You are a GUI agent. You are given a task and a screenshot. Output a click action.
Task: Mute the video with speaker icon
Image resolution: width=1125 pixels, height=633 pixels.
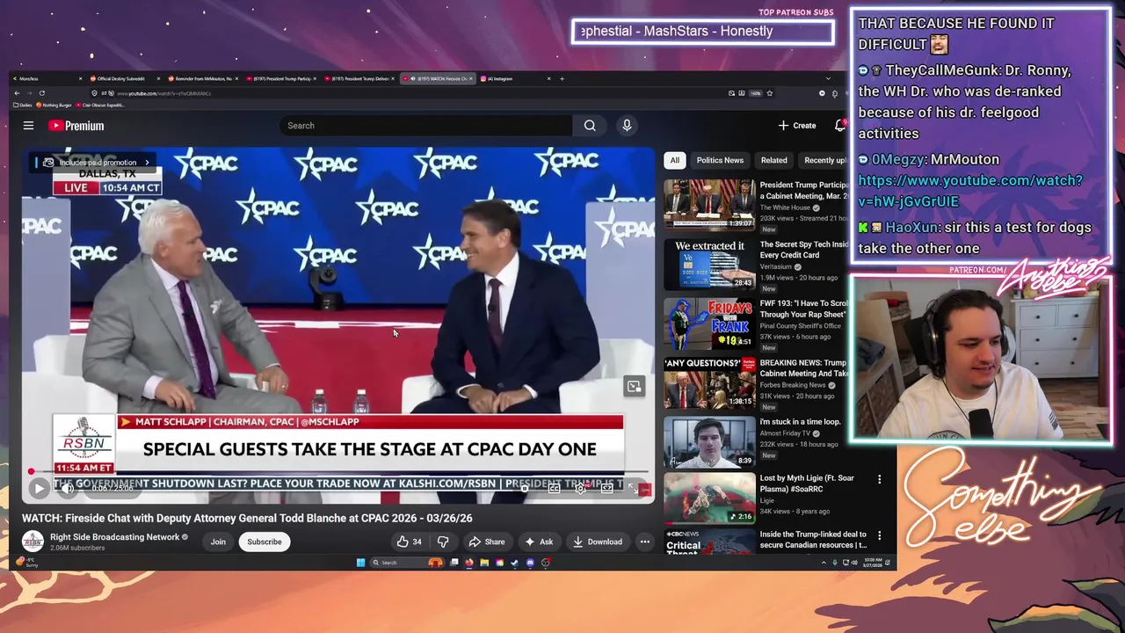(x=68, y=488)
